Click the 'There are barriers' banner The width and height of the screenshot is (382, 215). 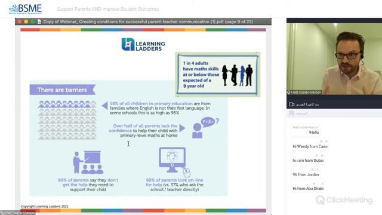62,90
